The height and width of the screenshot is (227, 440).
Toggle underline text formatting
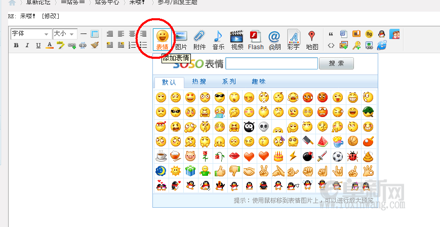pos(38,45)
